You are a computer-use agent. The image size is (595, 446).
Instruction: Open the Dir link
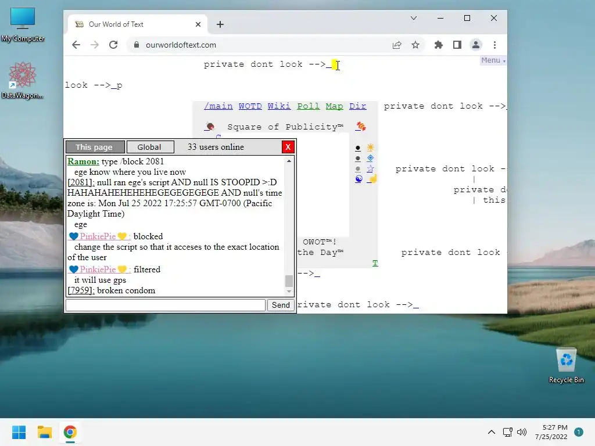[358, 106]
